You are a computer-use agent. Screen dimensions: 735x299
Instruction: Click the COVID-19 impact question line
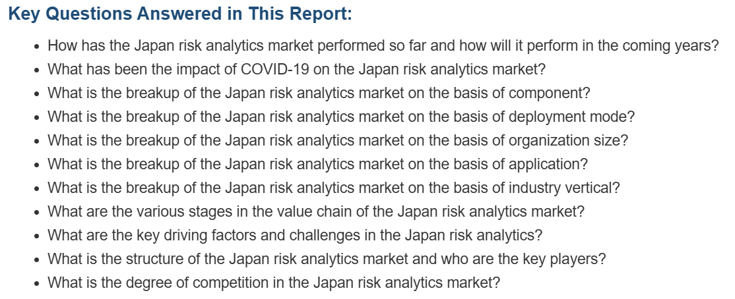click(x=297, y=70)
